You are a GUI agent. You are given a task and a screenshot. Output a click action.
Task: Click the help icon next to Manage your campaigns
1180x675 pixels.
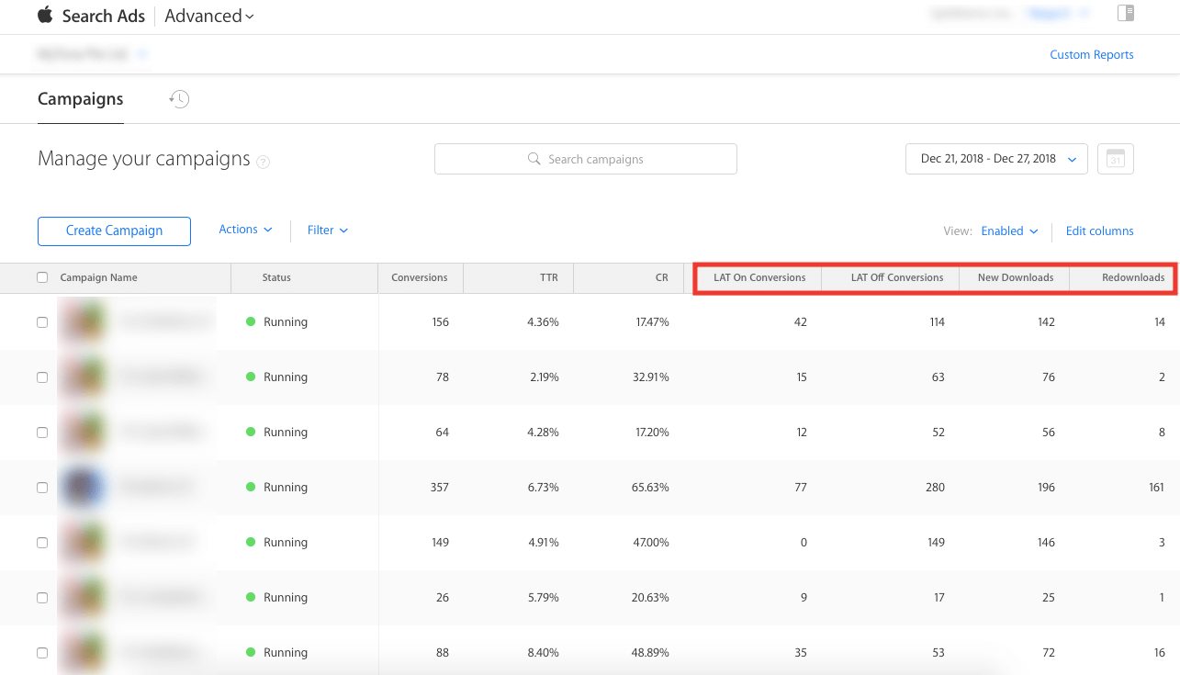click(x=264, y=162)
